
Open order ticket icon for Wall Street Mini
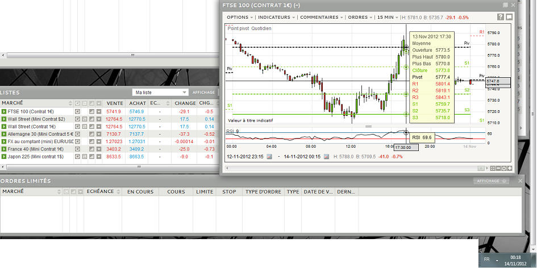(x=84, y=119)
